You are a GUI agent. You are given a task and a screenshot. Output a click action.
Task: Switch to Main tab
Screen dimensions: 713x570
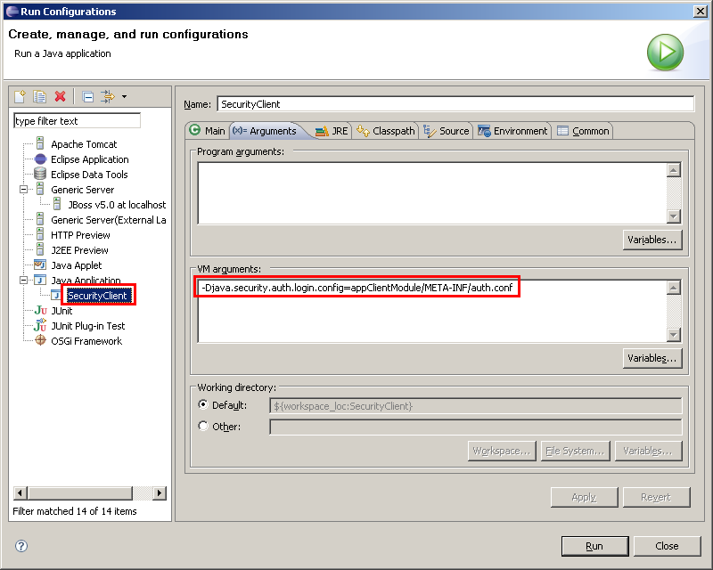click(x=208, y=130)
